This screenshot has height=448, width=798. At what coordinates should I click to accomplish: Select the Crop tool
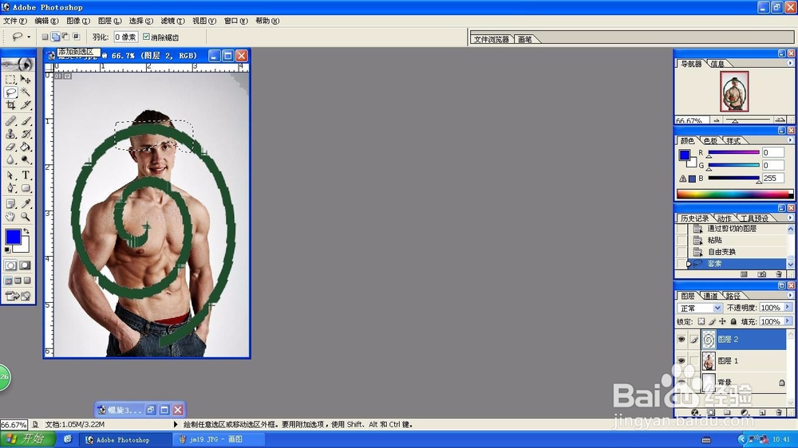[10, 105]
